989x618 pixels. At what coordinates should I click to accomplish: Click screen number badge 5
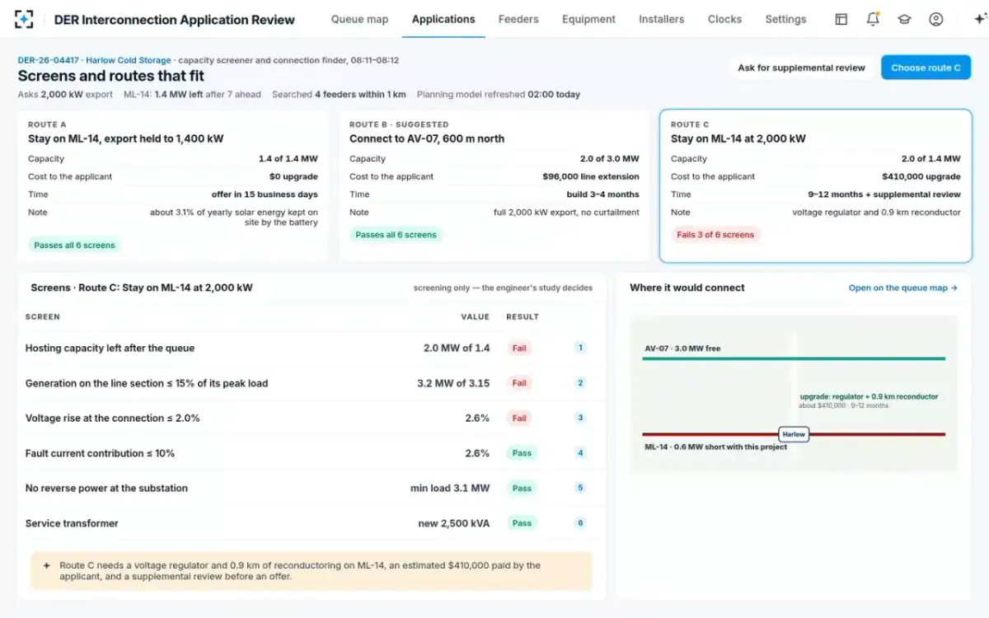coord(580,488)
